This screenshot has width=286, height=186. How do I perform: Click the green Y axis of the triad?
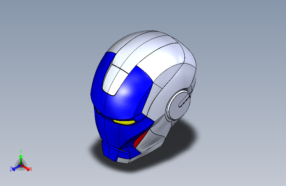(x=21, y=160)
